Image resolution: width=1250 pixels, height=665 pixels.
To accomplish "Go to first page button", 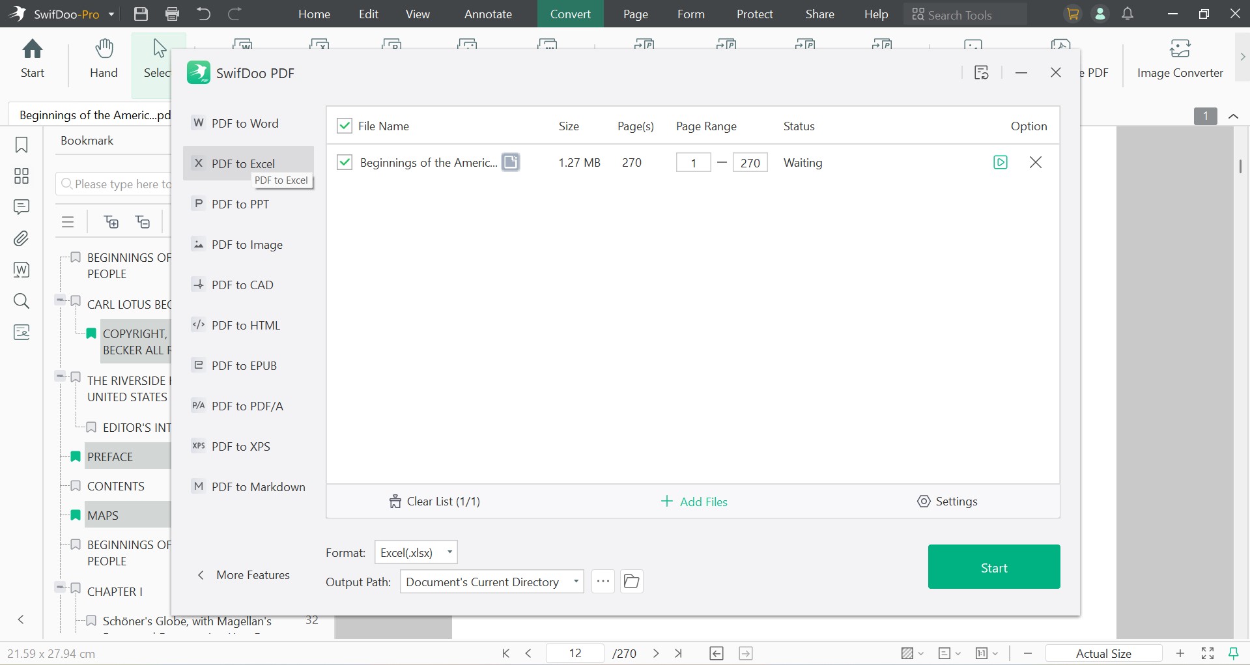I will [505, 653].
